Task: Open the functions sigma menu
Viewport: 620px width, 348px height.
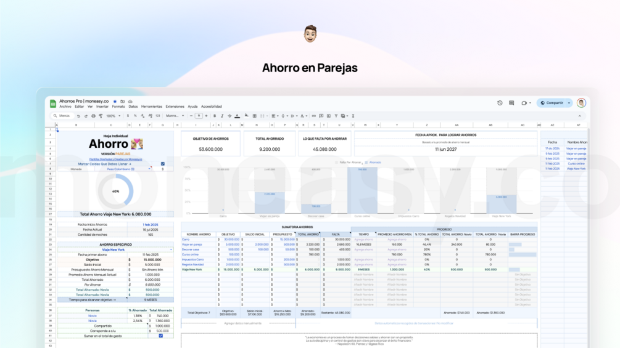Action: click(x=353, y=116)
